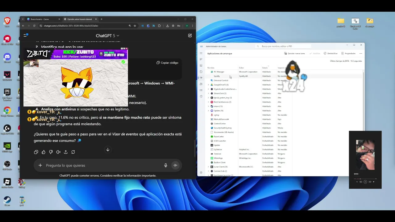This screenshot has height=222, width=395.
Task: Regenerate the ChatGPT response
Action: click(73, 152)
